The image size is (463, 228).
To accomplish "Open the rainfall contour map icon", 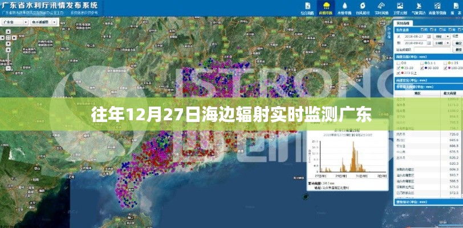I will coord(436,7).
